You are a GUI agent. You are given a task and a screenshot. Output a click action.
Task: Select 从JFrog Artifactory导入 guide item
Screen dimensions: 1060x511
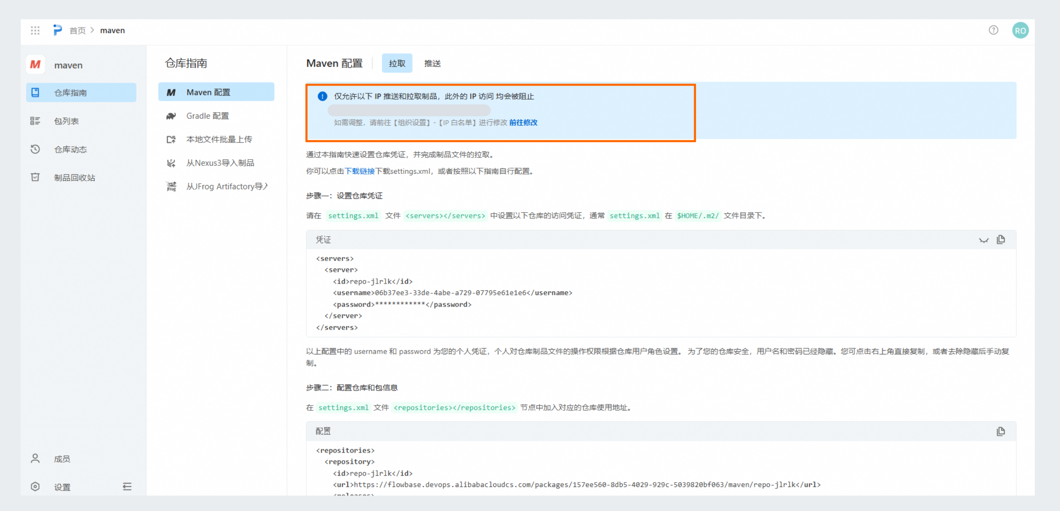point(216,186)
